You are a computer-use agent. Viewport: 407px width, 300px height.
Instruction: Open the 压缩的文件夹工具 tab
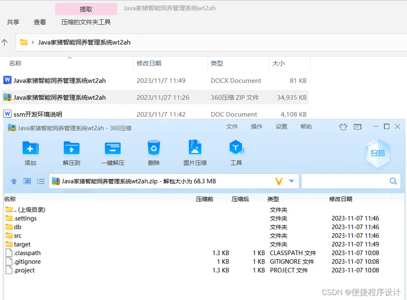coord(86,22)
